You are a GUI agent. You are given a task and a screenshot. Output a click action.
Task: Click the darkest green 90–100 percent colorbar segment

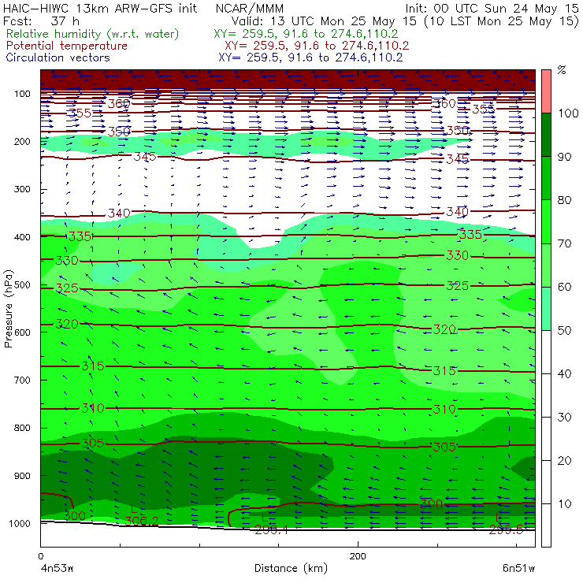[546, 135]
